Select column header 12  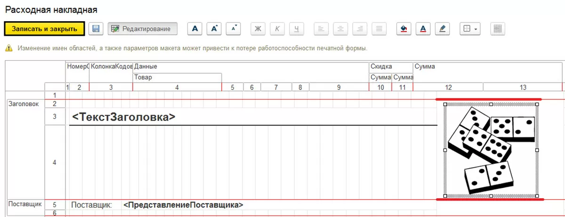[x=448, y=87]
